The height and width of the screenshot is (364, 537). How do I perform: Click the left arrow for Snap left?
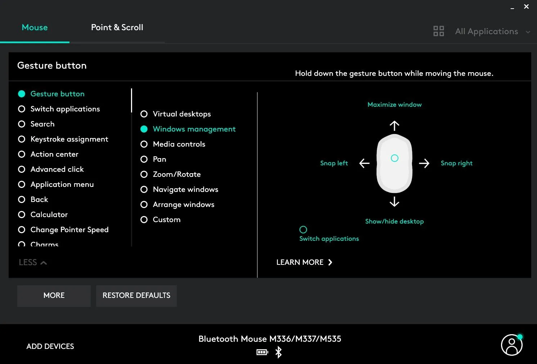(364, 163)
